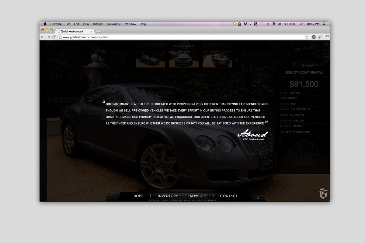Screen dimensions: 365x243
Task: Open the Time Machine menu bar icon
Action: pyautogui.click(x=262, y=24)
